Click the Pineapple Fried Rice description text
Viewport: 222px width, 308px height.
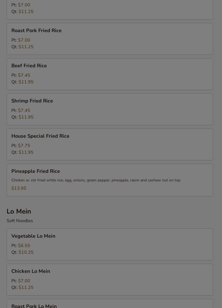coord(96,180)
